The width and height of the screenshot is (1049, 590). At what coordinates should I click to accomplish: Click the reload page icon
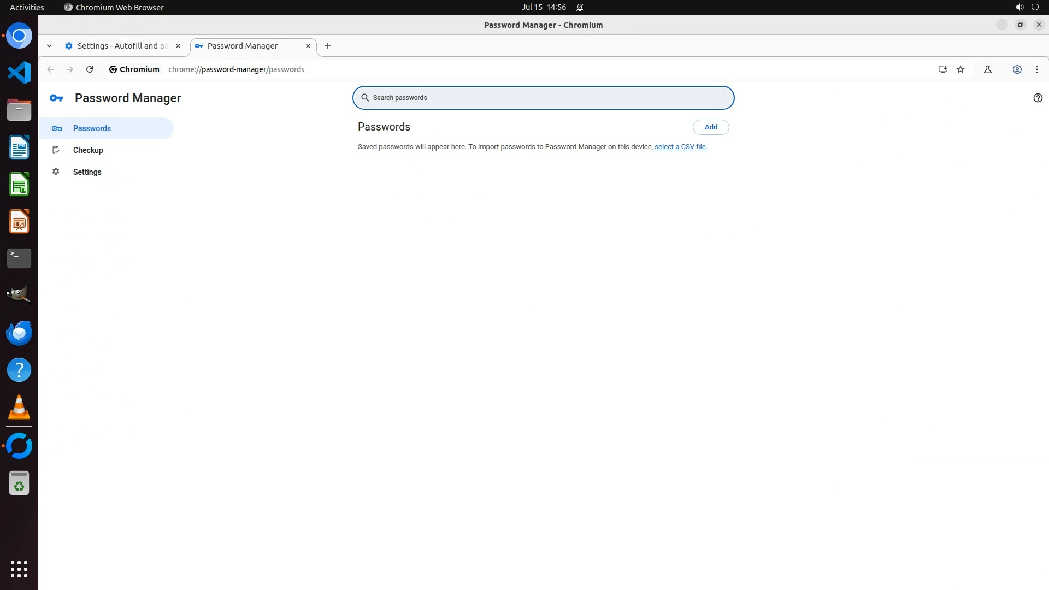[90, 69]
